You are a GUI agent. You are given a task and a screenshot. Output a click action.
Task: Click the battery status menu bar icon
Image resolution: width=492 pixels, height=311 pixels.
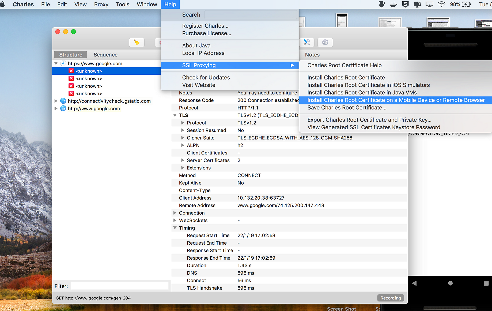pos(466,4)
